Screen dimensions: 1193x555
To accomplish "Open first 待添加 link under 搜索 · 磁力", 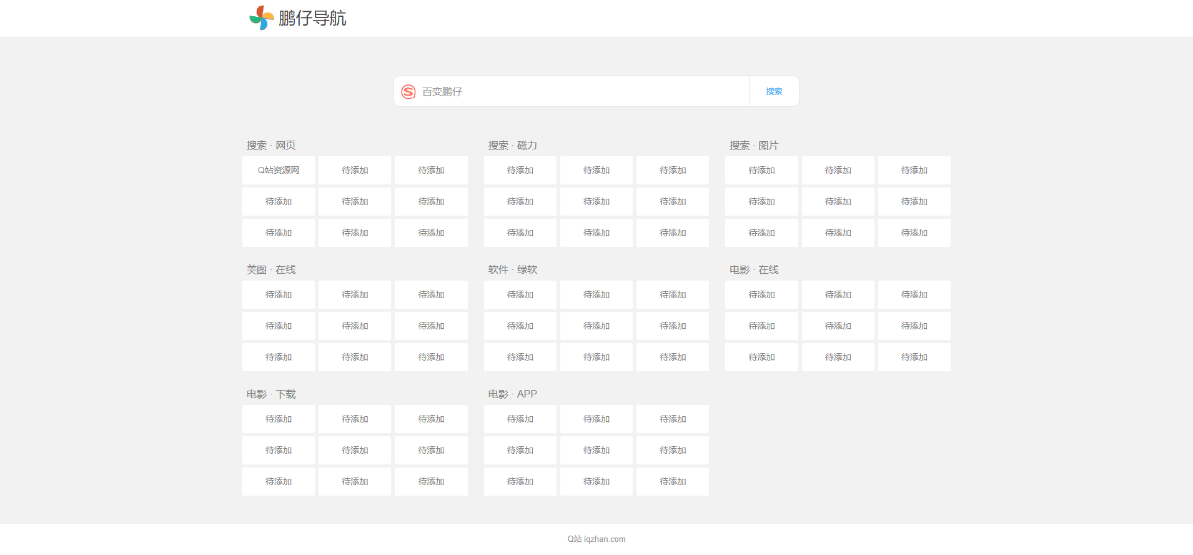I will [520, 170].
